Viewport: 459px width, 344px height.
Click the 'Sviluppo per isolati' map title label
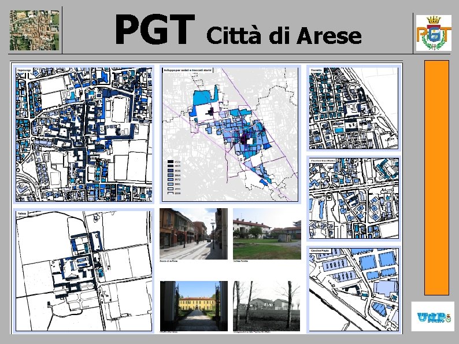coord(188,71)
